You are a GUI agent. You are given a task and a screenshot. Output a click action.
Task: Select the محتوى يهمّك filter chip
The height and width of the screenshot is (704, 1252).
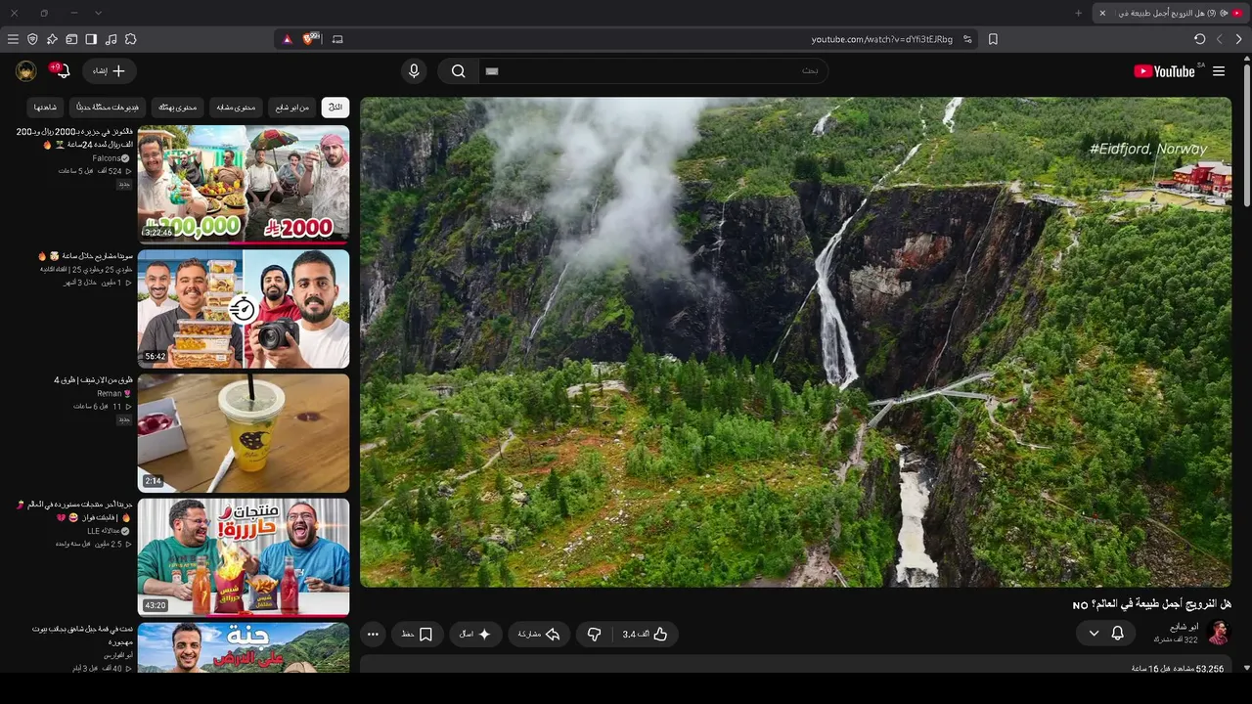178,107
